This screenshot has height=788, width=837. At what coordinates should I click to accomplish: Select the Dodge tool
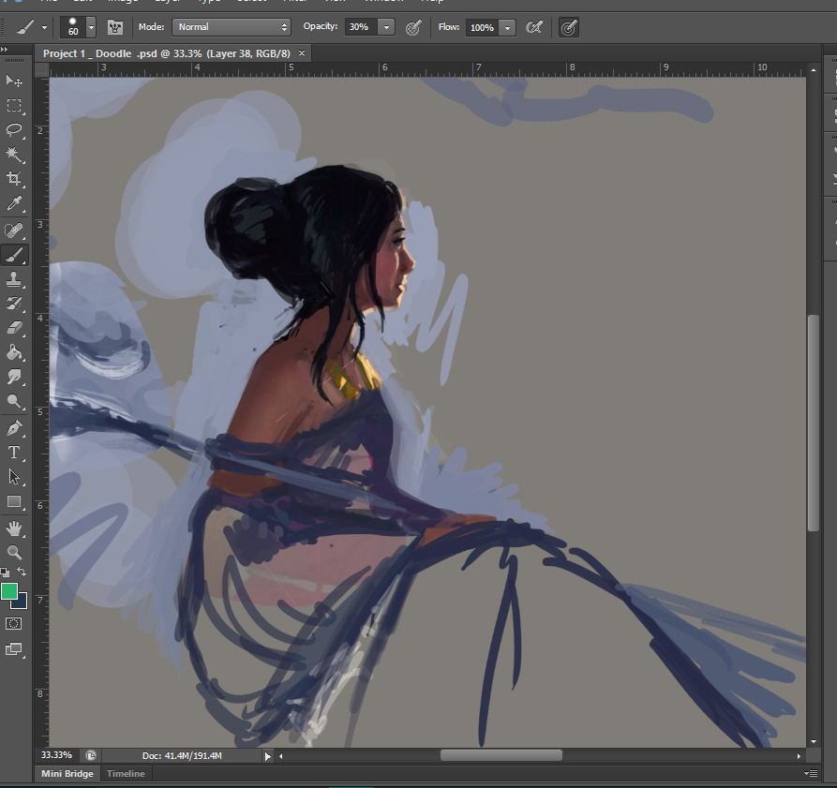(x=14, y=401)
